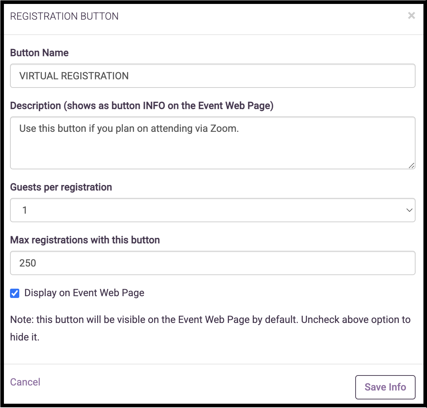This screenshot has height=408, width=427.
Task: Click the "Guests per registration" label
Action: click(x=61, y=187)
